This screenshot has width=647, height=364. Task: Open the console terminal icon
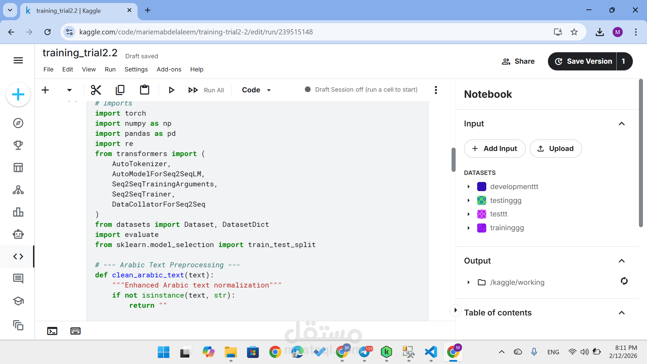pyautogui.click(x=52, y=331)
